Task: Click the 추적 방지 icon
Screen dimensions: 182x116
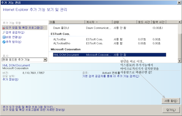Action: tap(4, 42)
